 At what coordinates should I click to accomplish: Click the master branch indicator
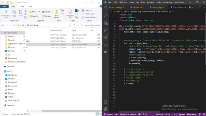108,114
